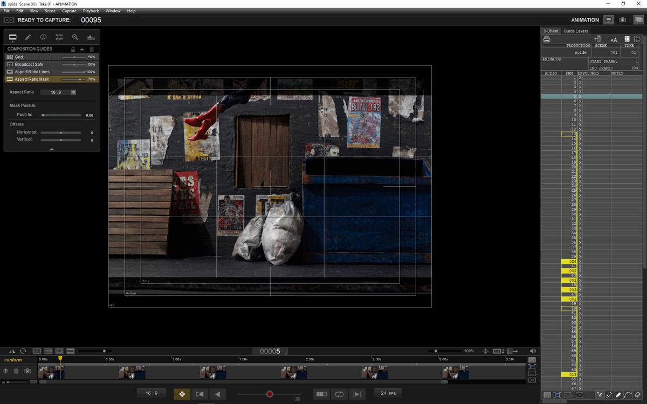Adjust the Vertical offset slider
Viewport: 647px width, 404px height.
click(x=61, y=140)
